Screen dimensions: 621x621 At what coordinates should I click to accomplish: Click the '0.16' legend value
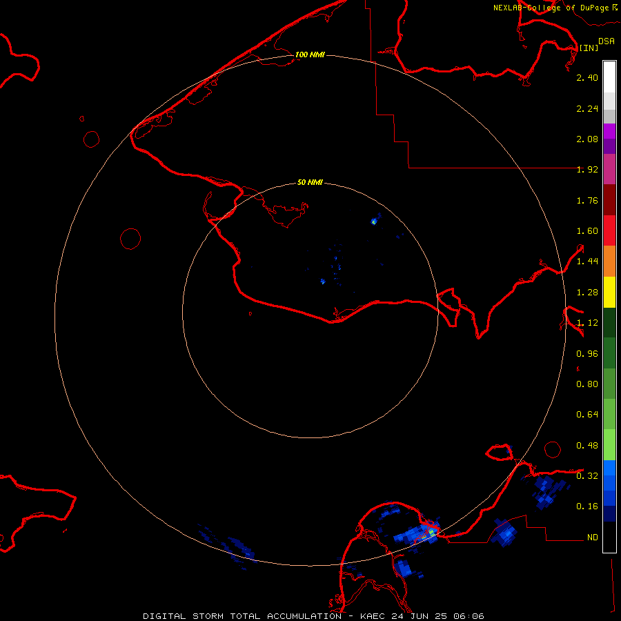coord(587,506)
